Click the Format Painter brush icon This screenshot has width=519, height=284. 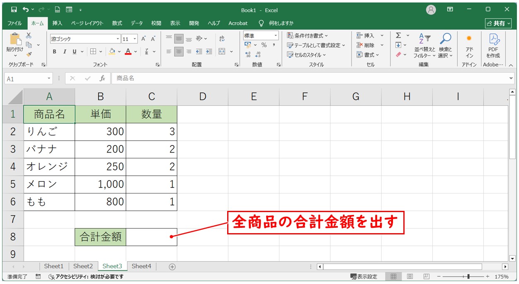pyautogui.click(x=29, y=54)
